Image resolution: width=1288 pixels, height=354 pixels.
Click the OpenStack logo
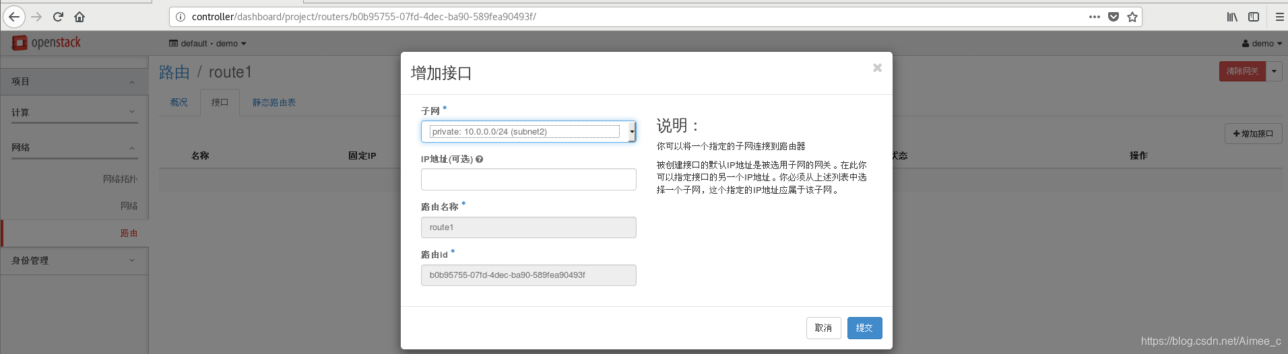pyautogui.click(x=46, y=42)
